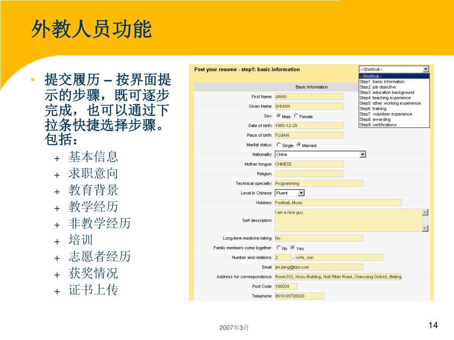Open the Shortcut dropdown arrow

pyautogui.click(x=425, y=70)
